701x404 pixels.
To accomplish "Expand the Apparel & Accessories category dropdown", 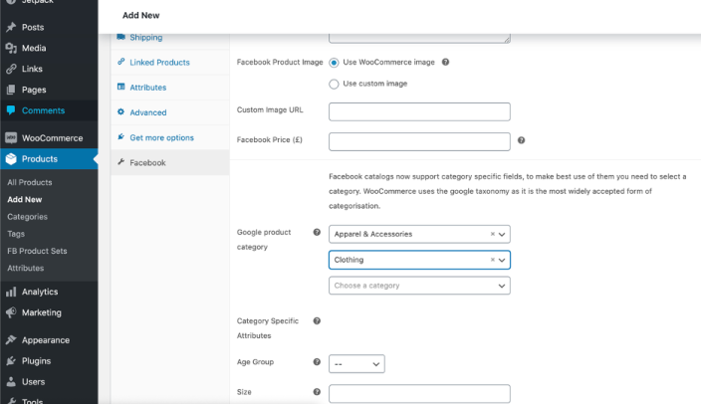I will (502, 234).
